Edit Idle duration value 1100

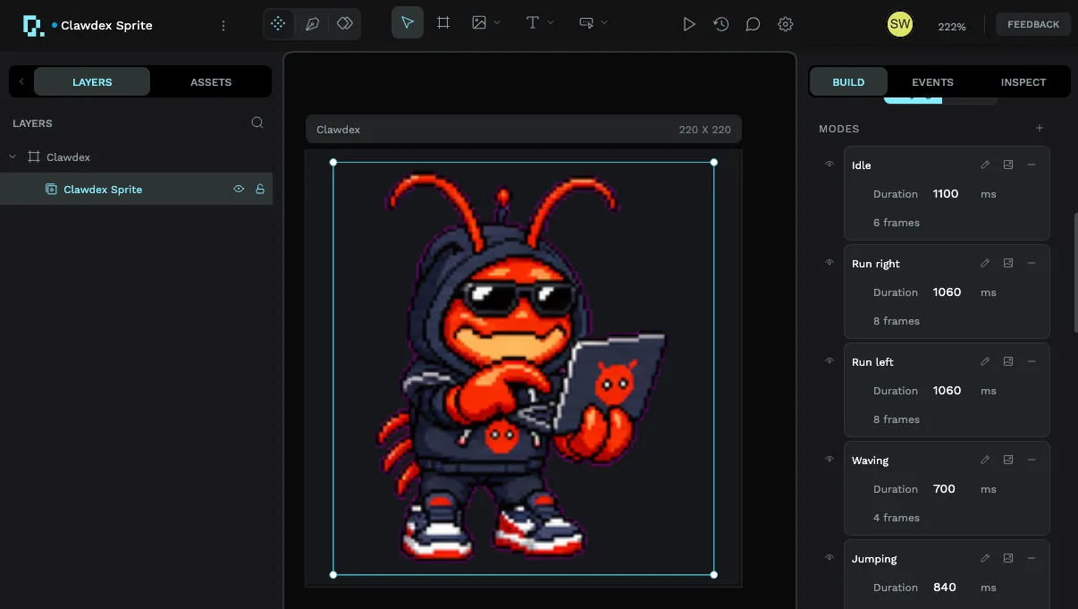pos(946,194)
